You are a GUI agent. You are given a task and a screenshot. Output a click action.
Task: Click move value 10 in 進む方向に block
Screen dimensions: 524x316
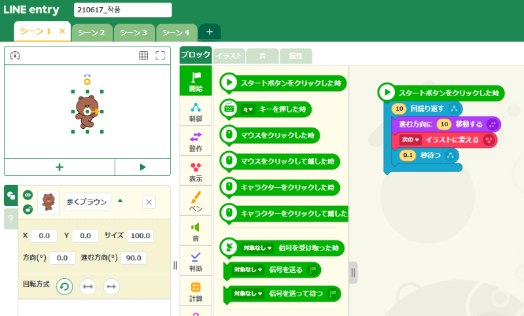tap(444, 124)
